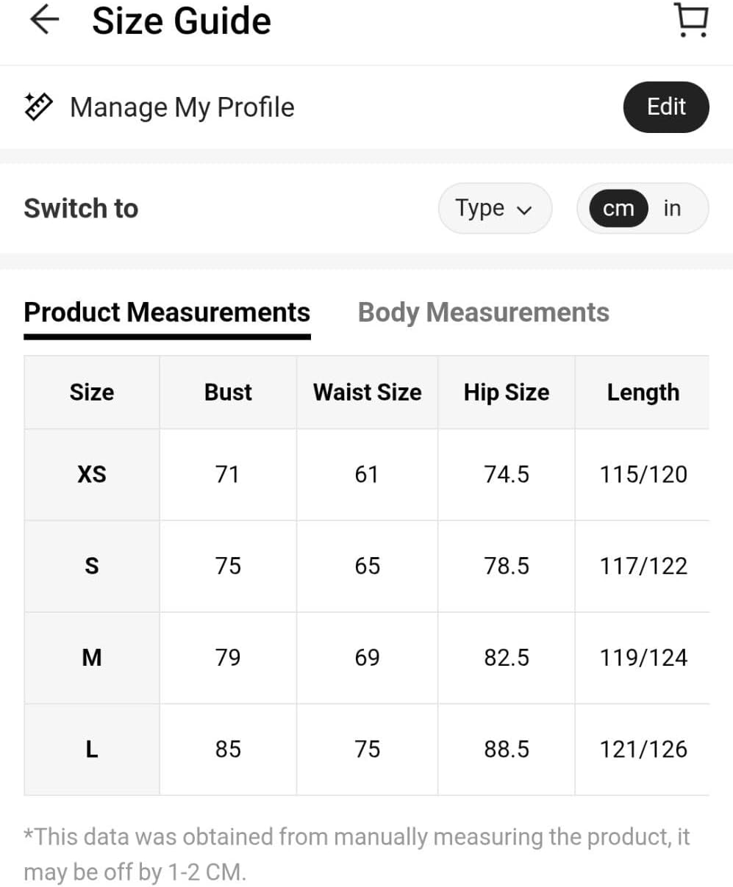Click the Edit profile button
Screen dimensions: 733x887
666,107
